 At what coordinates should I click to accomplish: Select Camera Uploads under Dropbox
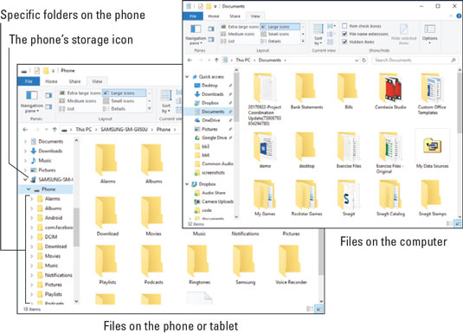214,202
